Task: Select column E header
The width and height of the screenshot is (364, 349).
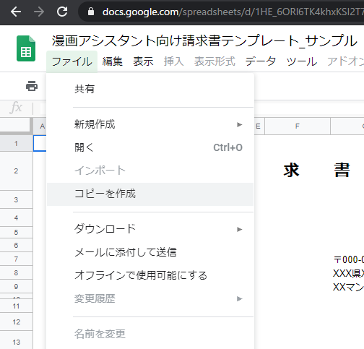Action: click(x=259, y=126)
